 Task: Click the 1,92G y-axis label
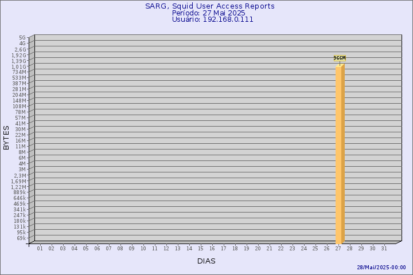pyautogui.click(x=19, y=55)
